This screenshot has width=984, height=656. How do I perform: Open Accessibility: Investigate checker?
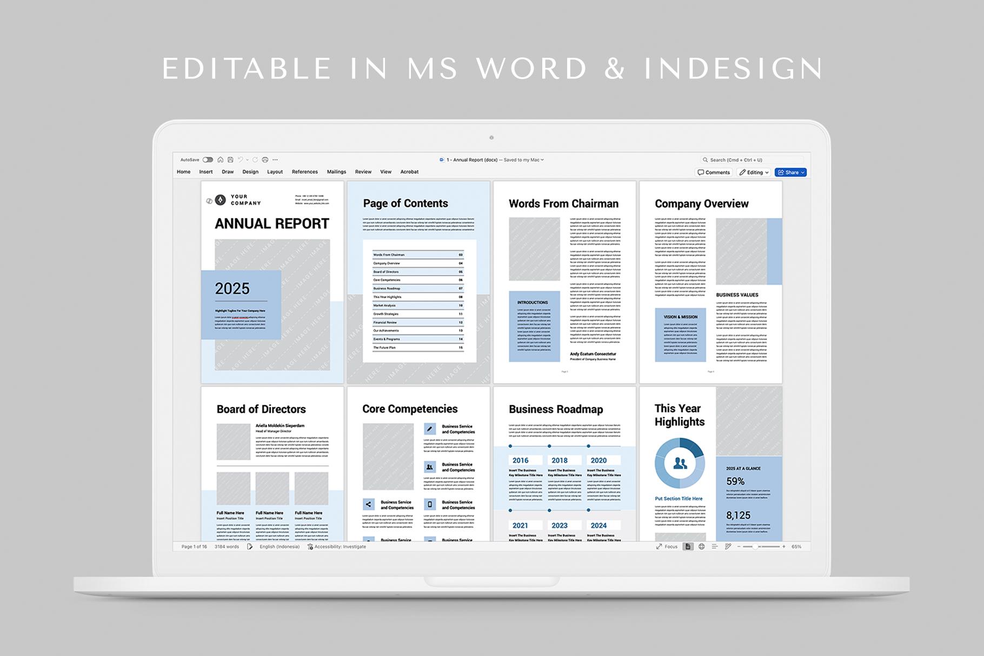pos(337,546)
